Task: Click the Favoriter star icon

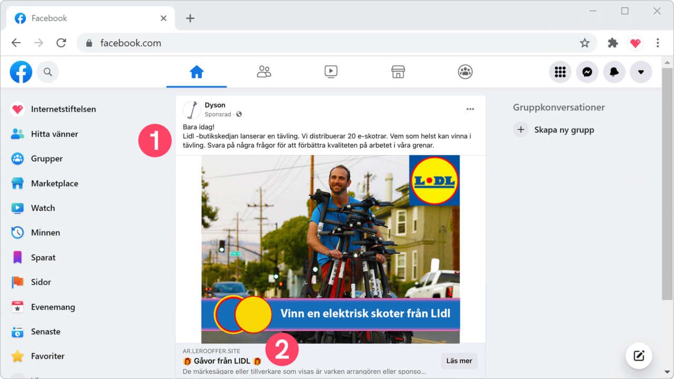Action: click(18, 356)
